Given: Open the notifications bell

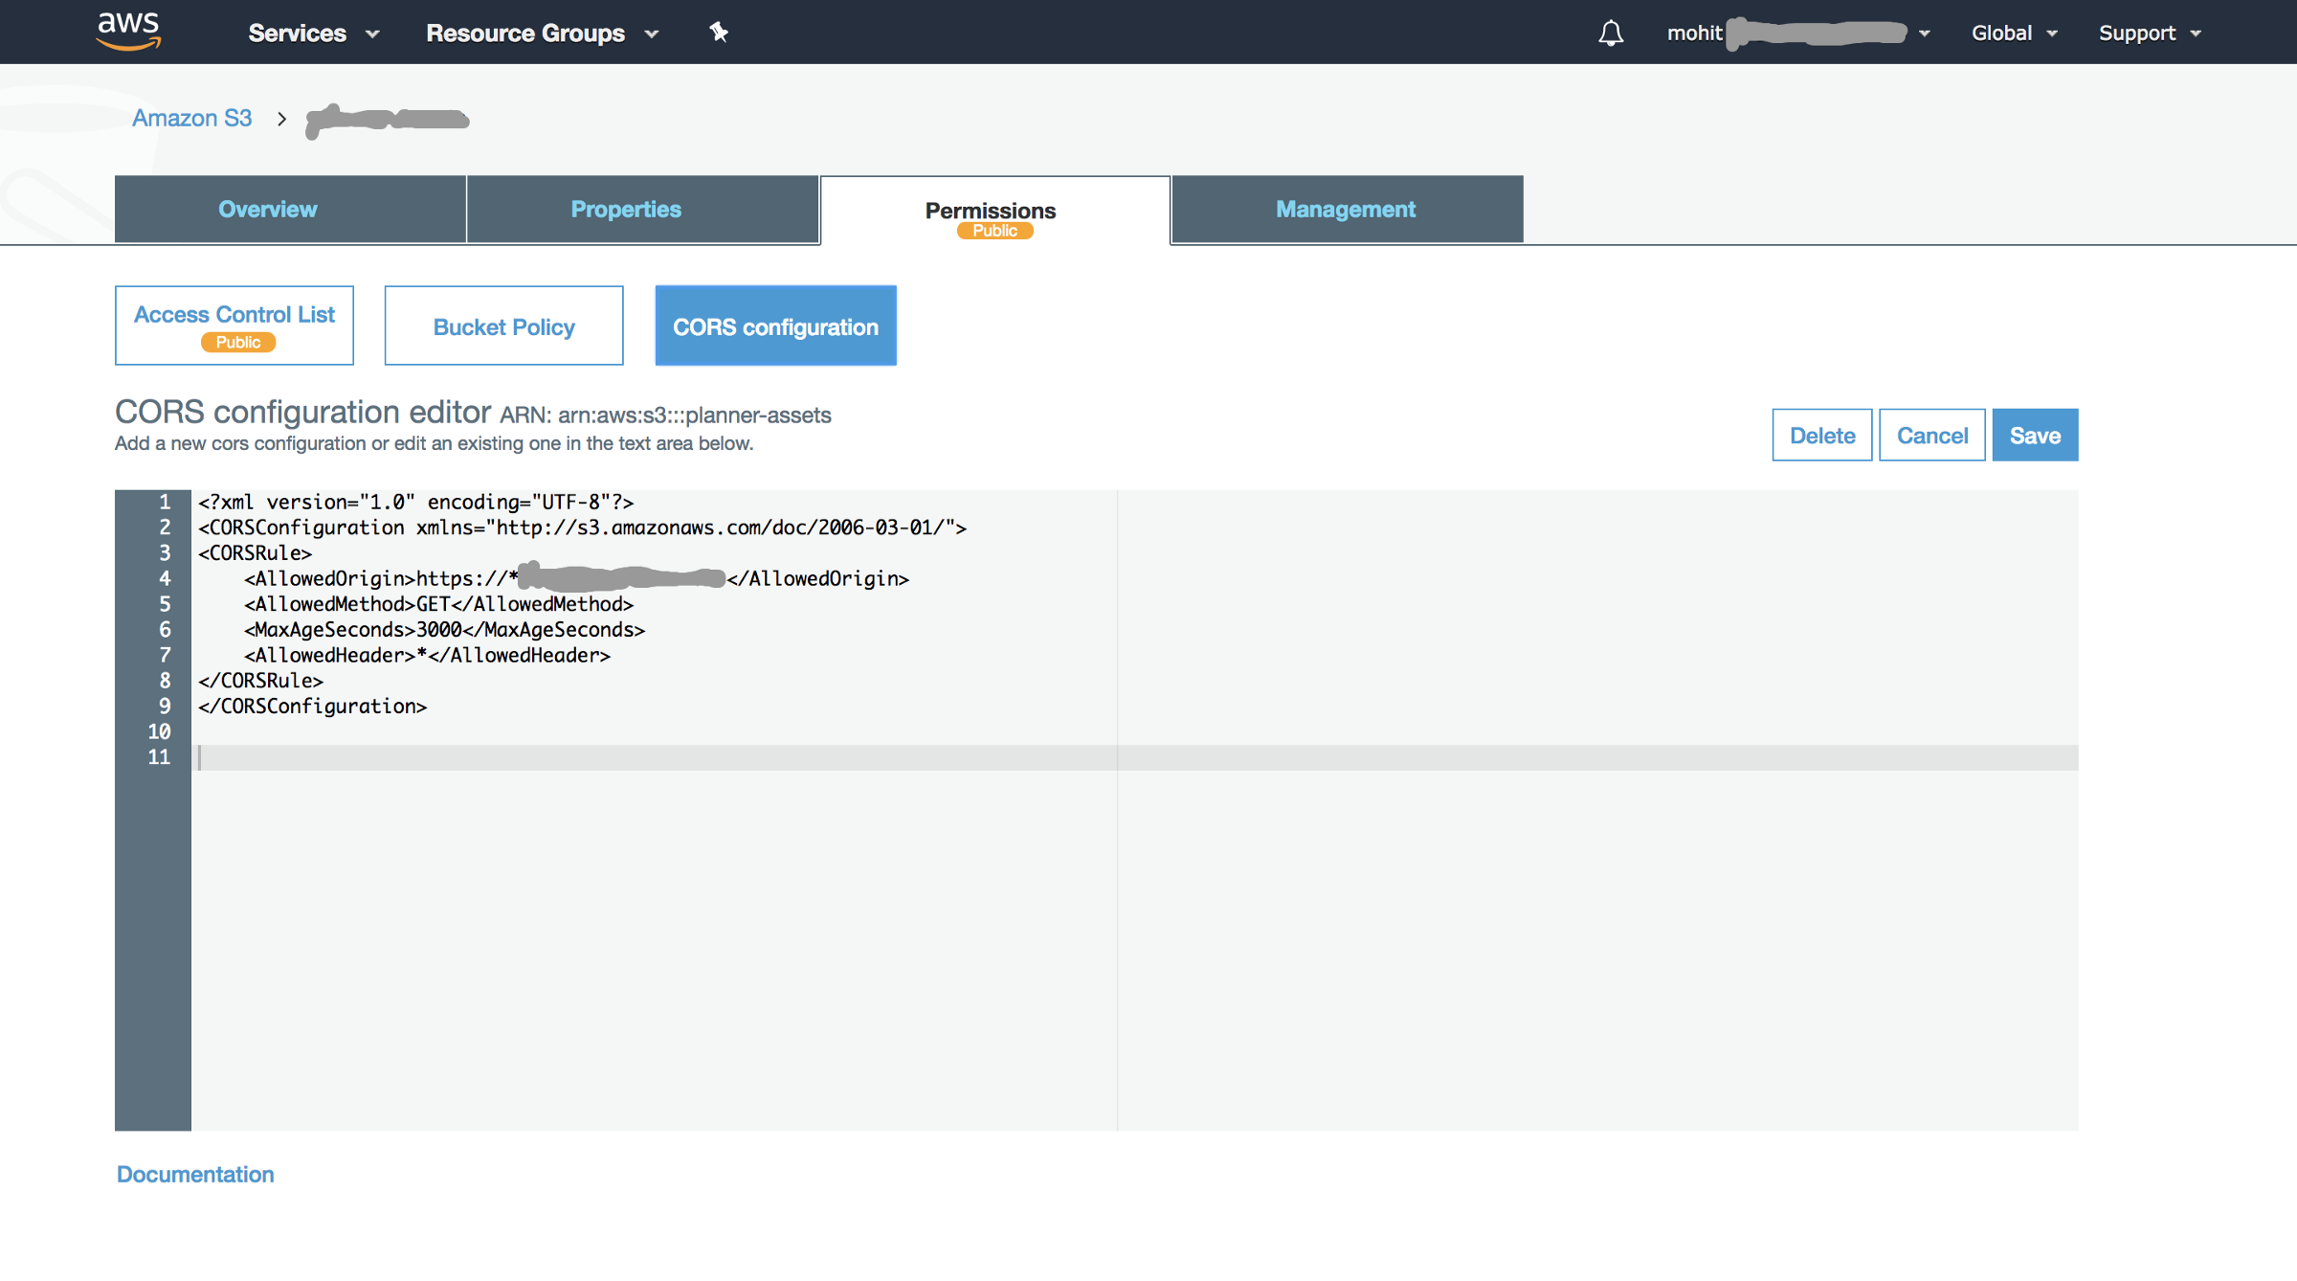Looking at the screenshot, I should coord(1611,34).
